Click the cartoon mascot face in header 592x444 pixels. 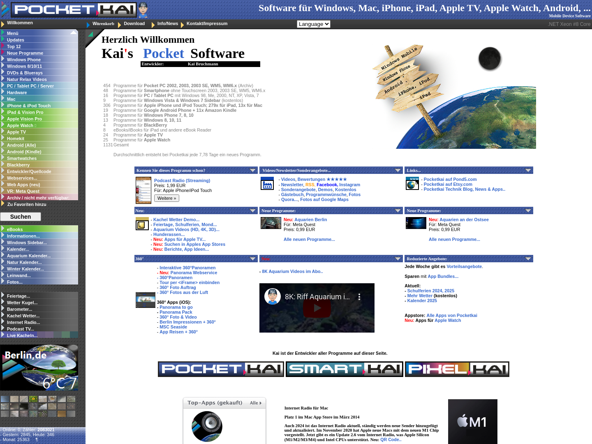(143, 10)
